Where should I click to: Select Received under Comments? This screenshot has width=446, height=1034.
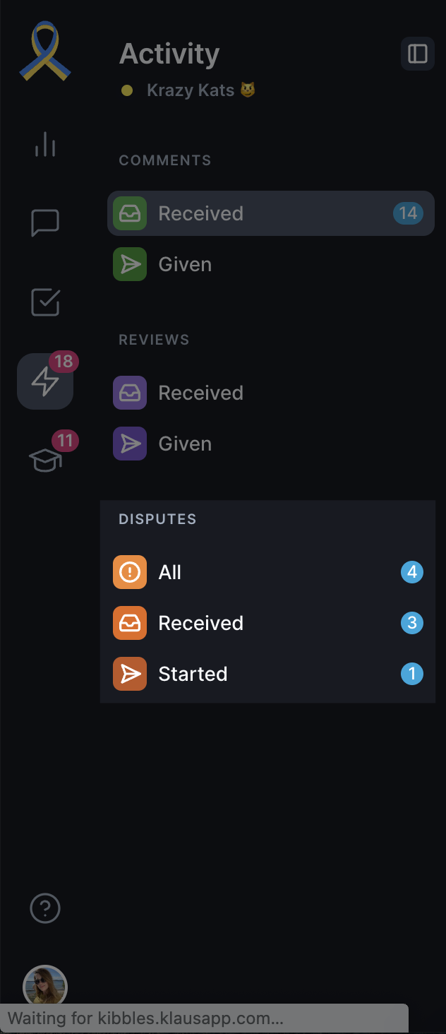271,213
